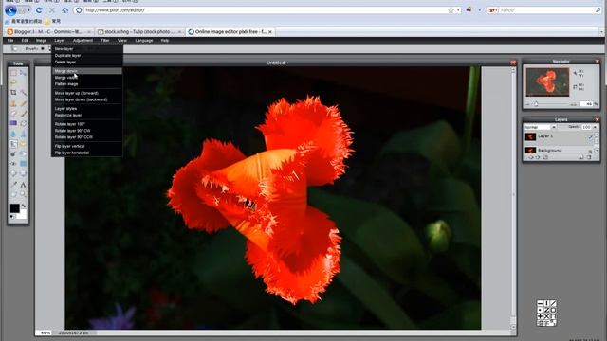The width and height of the screenshot is (607, 341).
Task: Open View menu
Action: click(122, 40)
